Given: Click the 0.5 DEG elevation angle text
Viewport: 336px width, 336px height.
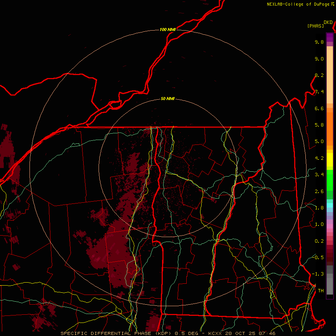Looking at the screenshot, I should [186, 333].
